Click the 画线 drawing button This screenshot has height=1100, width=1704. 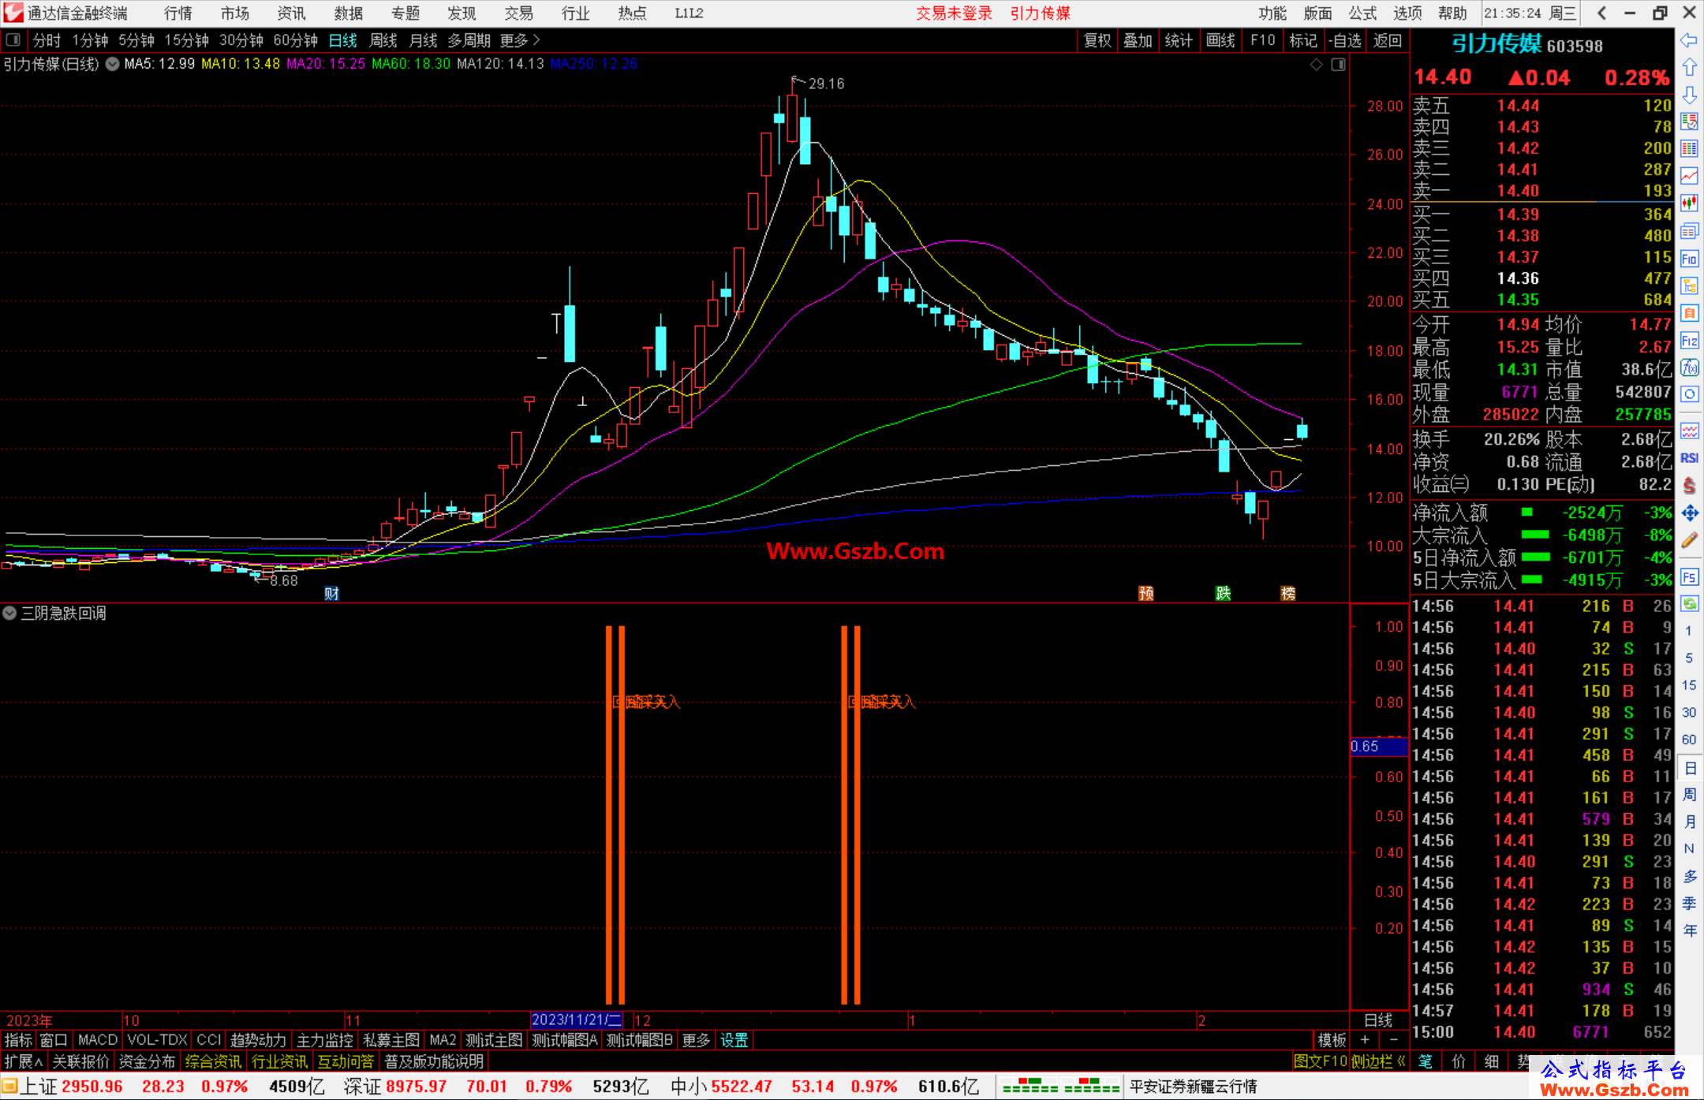click(x=1220, y=40)
